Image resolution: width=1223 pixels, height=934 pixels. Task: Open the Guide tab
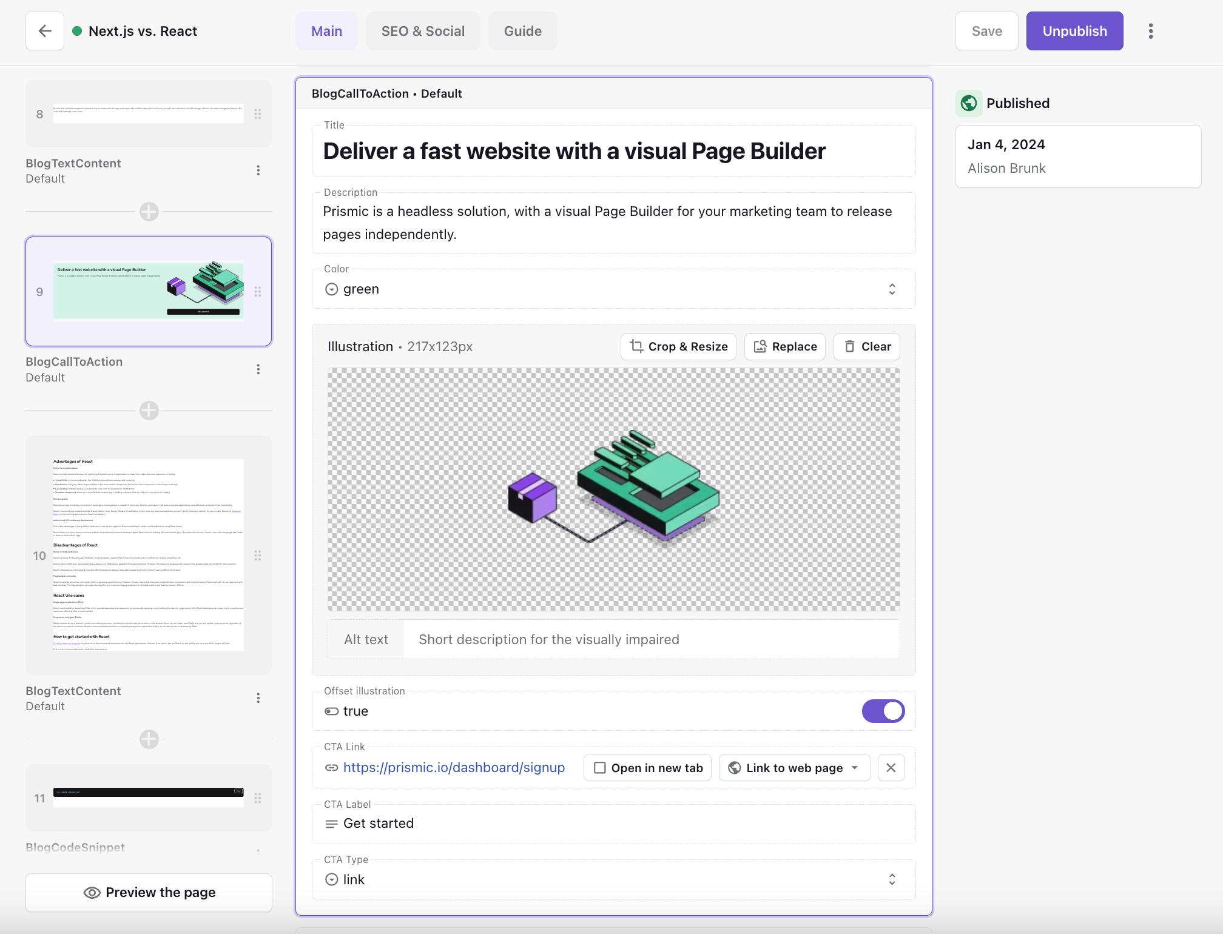[522, 30]
